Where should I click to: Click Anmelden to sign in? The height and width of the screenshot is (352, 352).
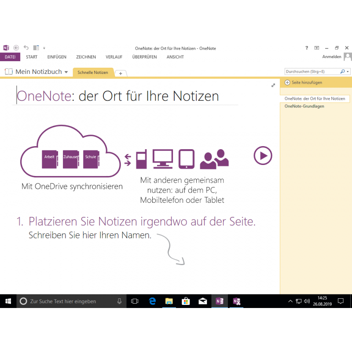click(x=331, y=57)
